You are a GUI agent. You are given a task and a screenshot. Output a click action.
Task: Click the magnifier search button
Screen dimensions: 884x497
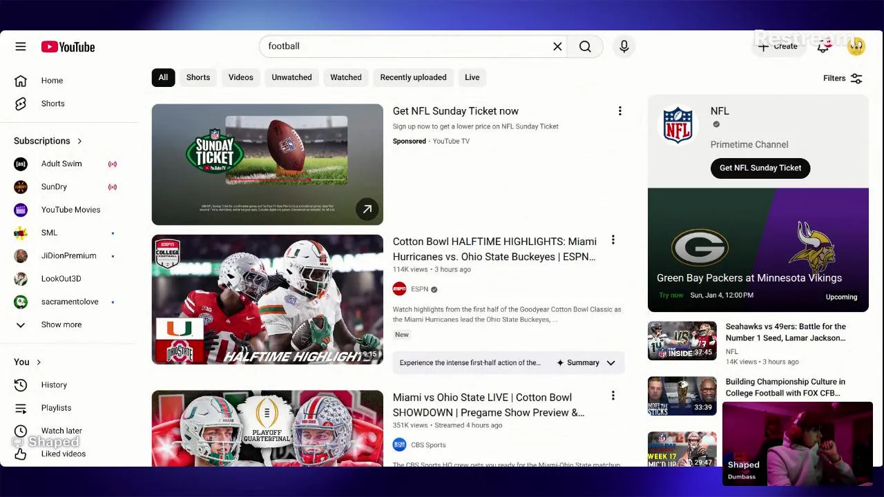[585, 46]
